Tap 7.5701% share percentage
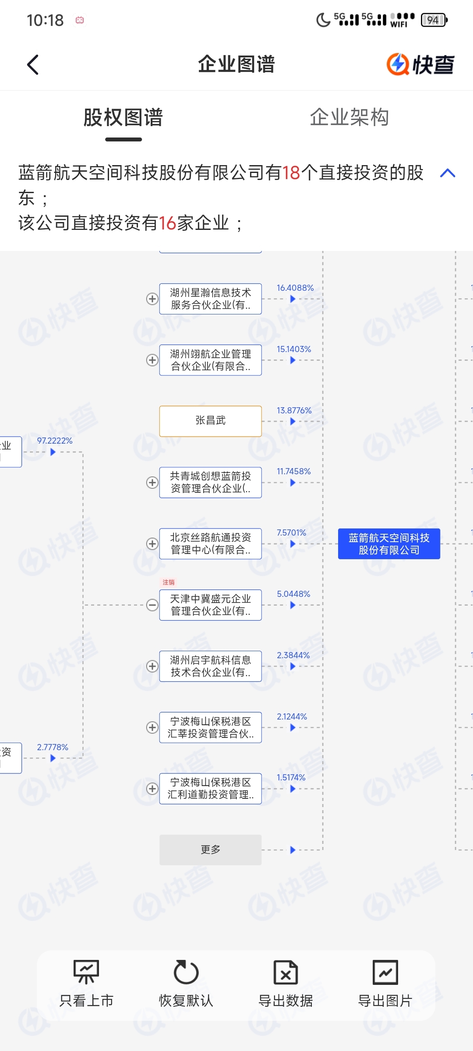 [291, 533]
